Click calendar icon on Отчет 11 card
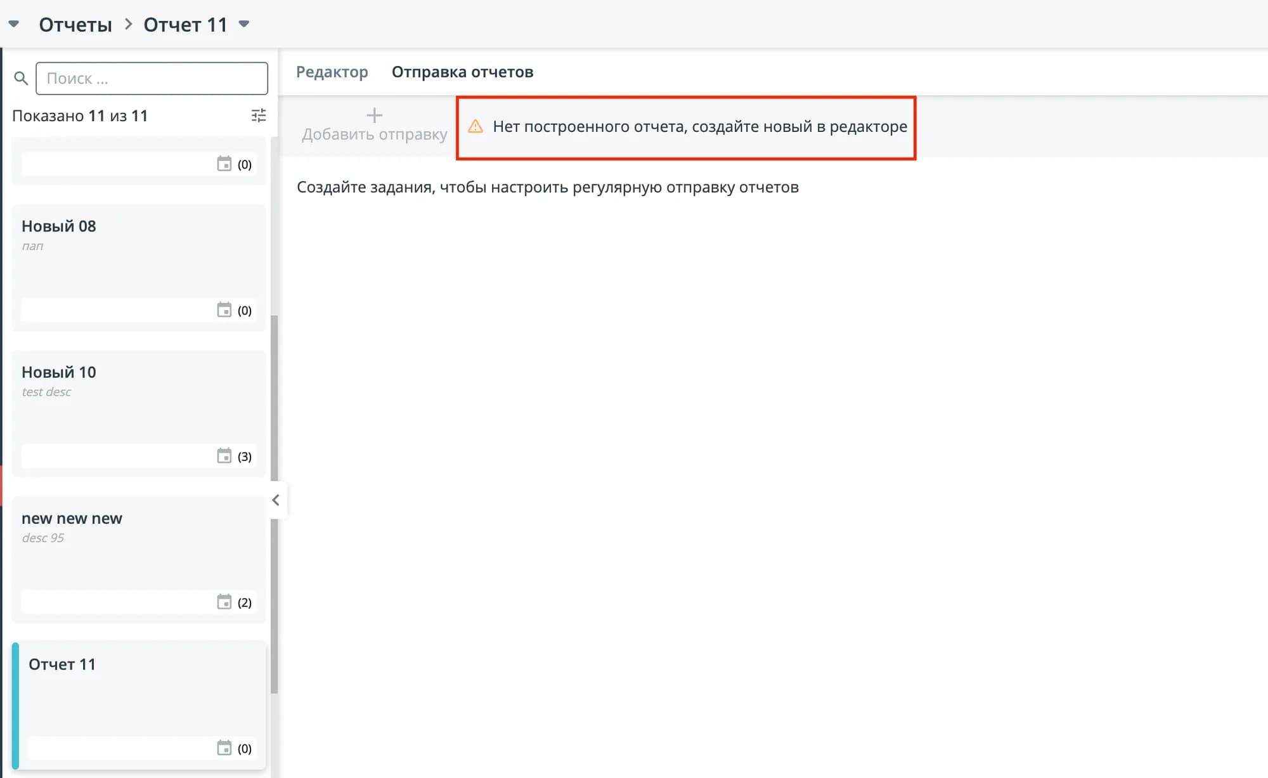The width and height of the screenshot is (1268, 778). point(224,748)
